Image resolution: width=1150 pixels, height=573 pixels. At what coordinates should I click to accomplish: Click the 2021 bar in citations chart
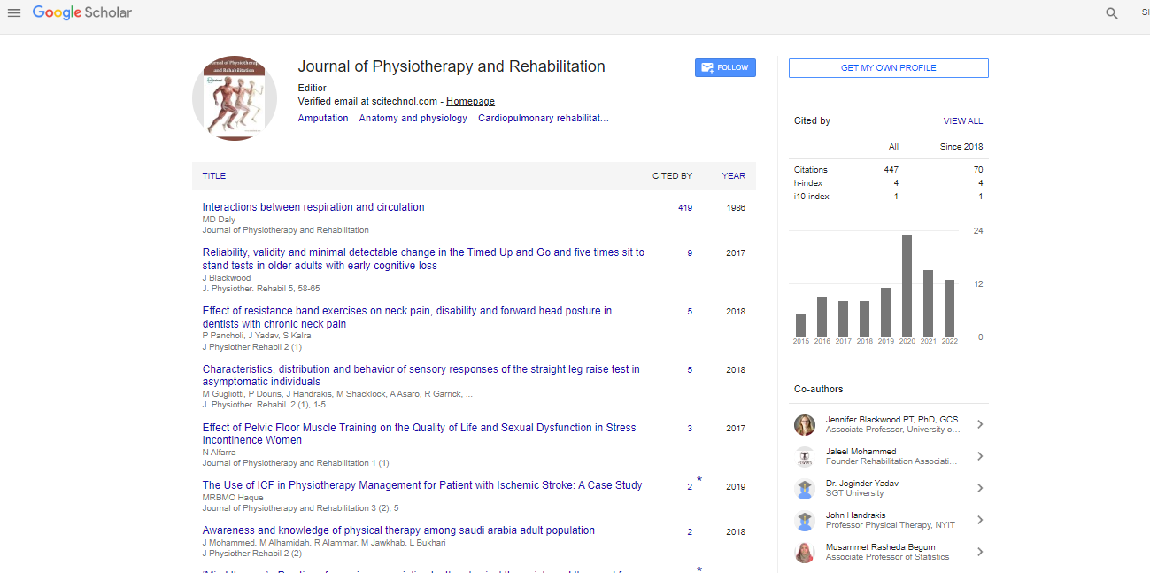(x=929, y=303)
